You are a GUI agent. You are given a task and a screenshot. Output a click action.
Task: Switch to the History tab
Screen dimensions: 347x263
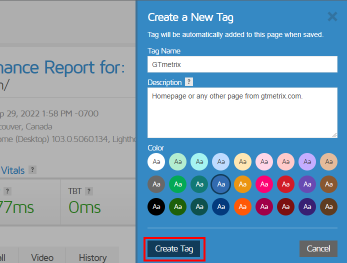92,257
